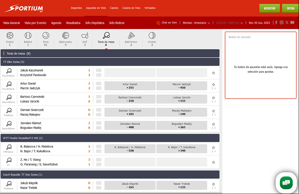The width and height of the screenshot is (299, 194).
Task: Bet on N. Bajor / T. Kukulkova +340
Action: tap(182, 149)
